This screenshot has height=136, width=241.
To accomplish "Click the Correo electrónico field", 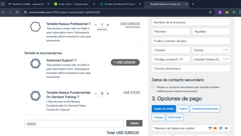I will 191,69.
